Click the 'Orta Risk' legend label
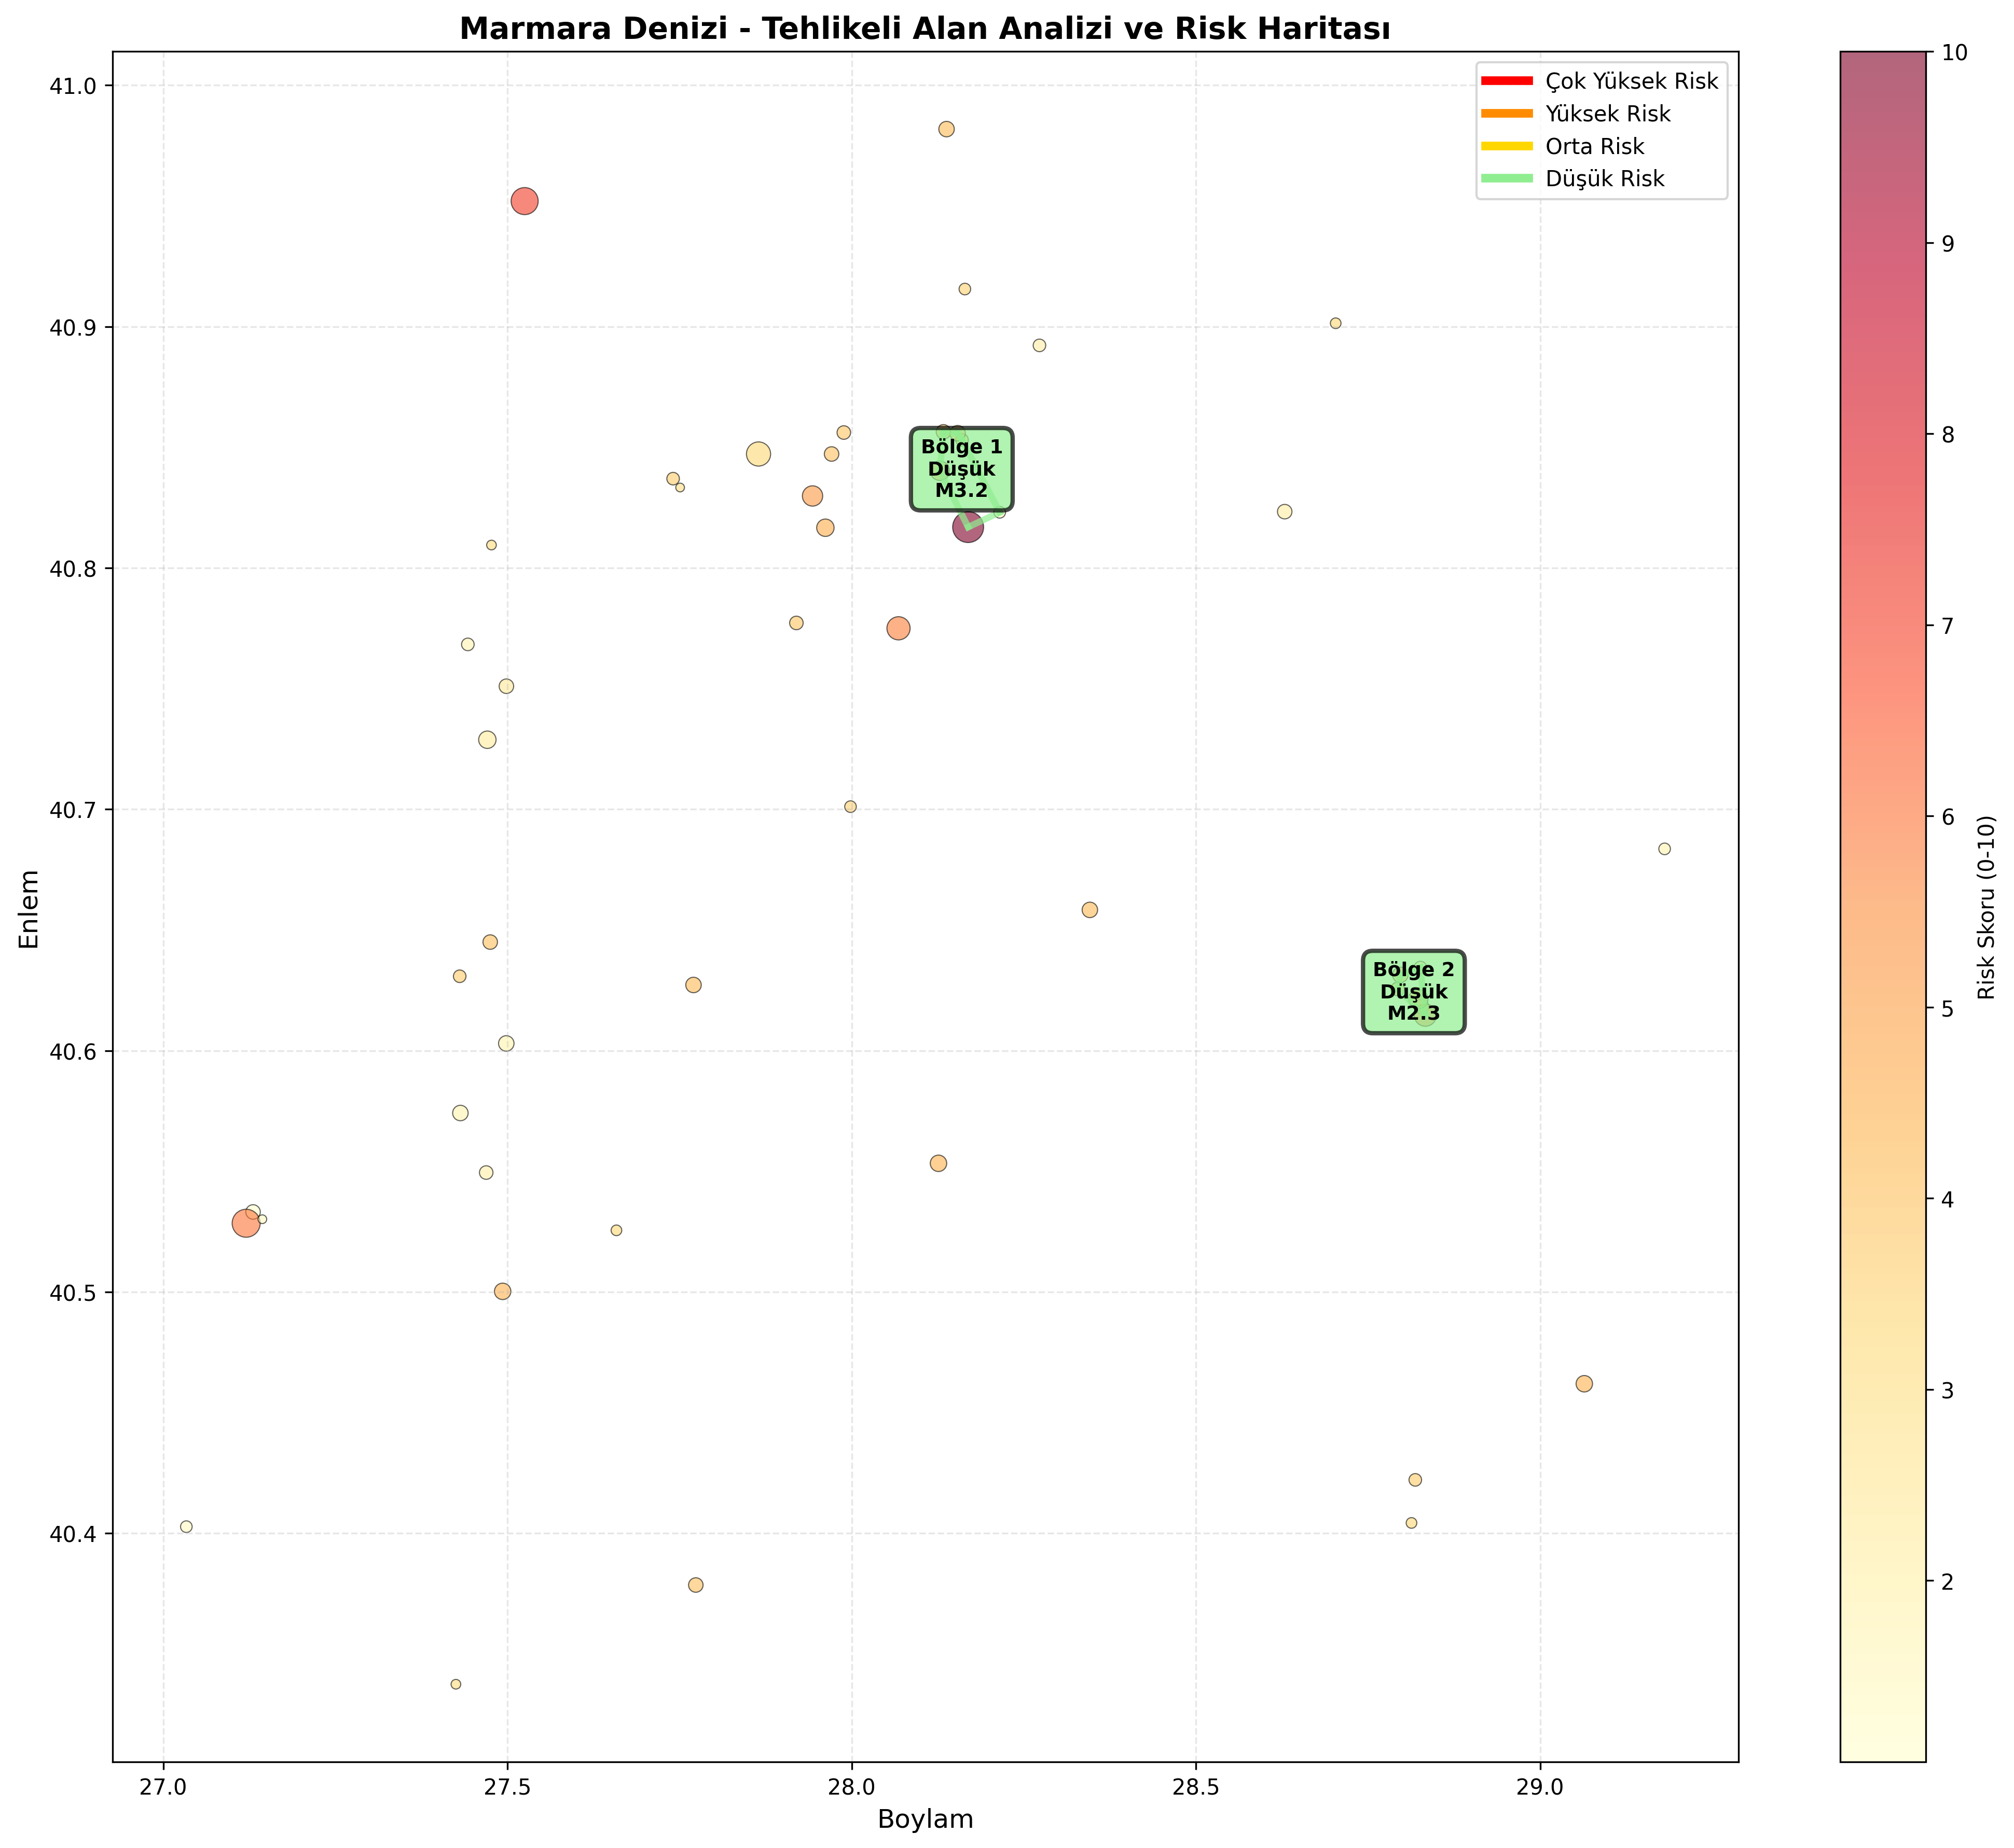Image resolution: width=2014 pixels, height=1848 pixels. 1595,147
